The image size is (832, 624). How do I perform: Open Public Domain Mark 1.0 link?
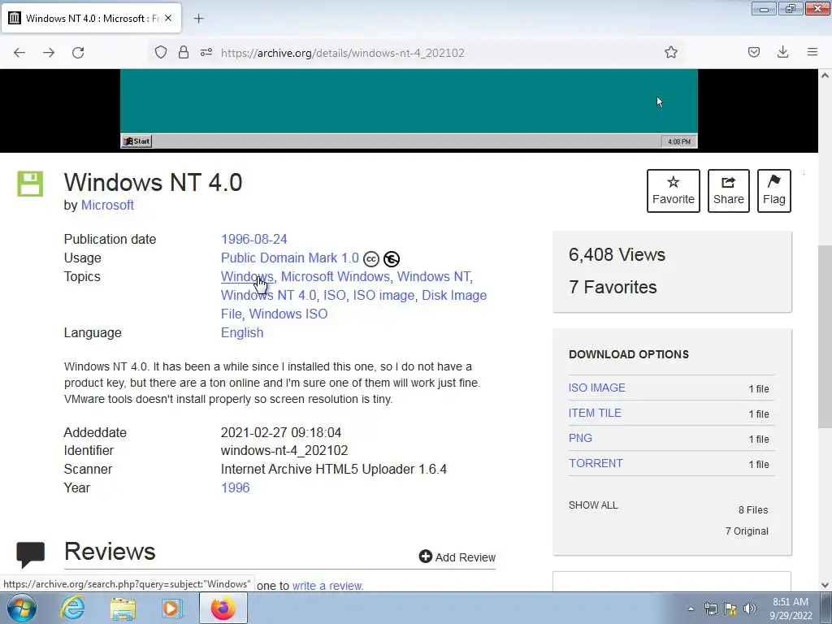pyautogui.click(x=290, y=258)
